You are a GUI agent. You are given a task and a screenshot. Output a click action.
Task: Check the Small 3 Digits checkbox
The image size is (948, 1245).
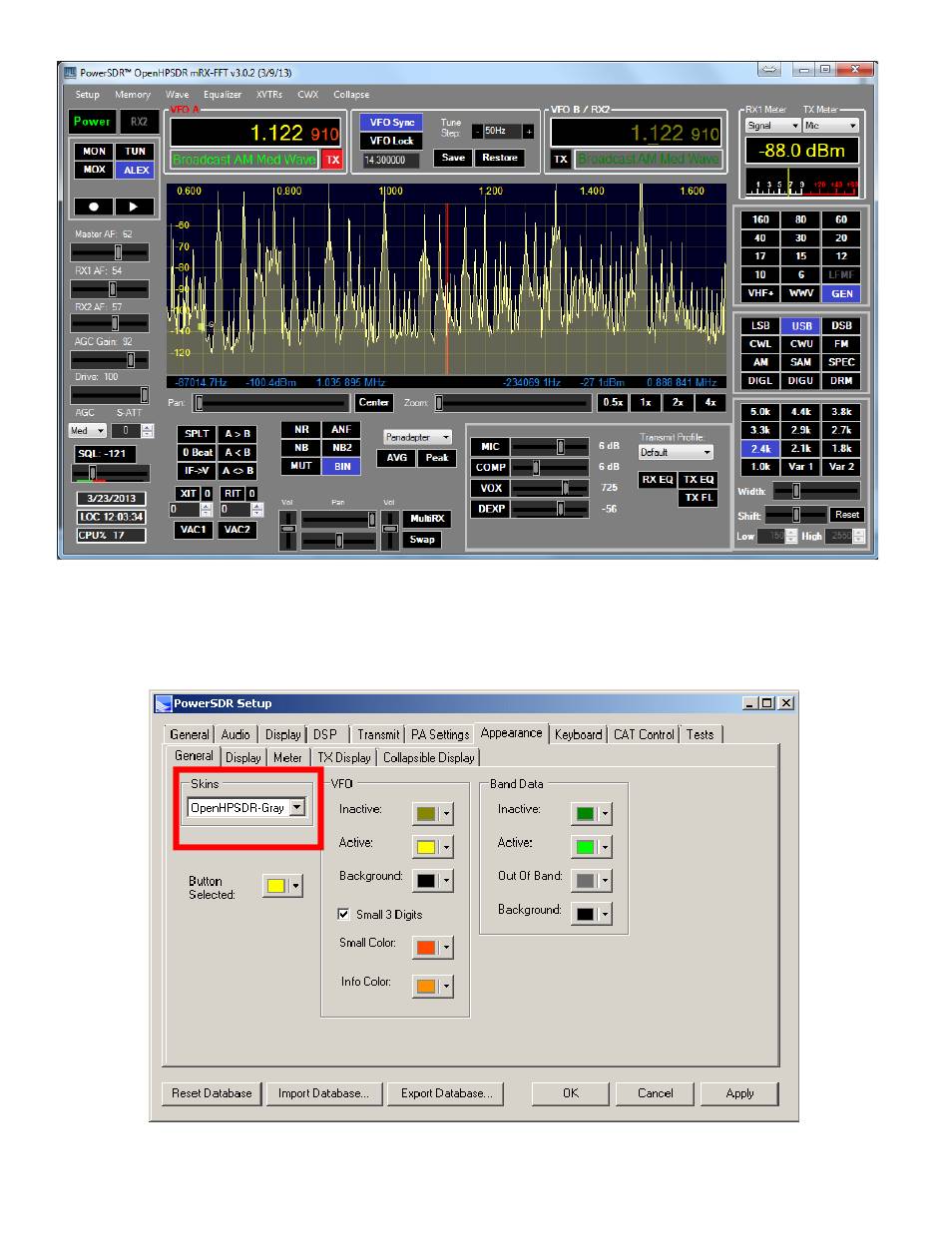tap(344, 914)
